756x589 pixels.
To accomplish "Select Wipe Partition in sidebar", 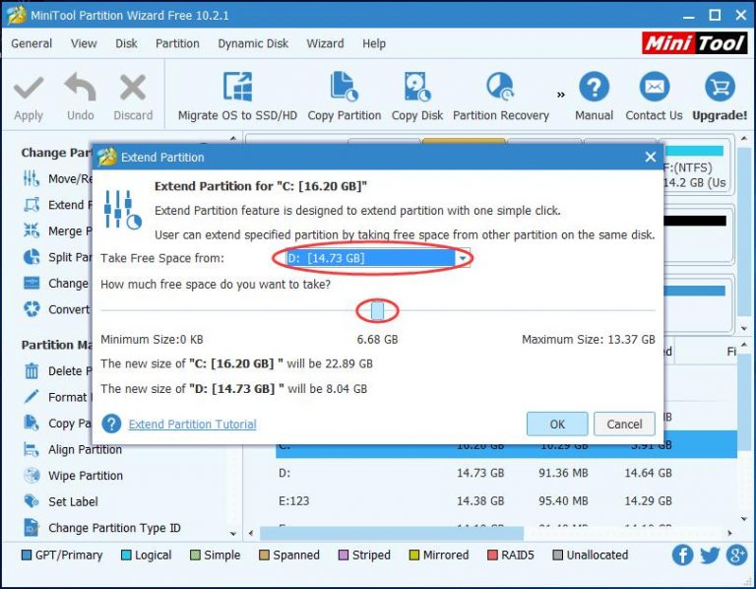I will [x=73, y=475].
